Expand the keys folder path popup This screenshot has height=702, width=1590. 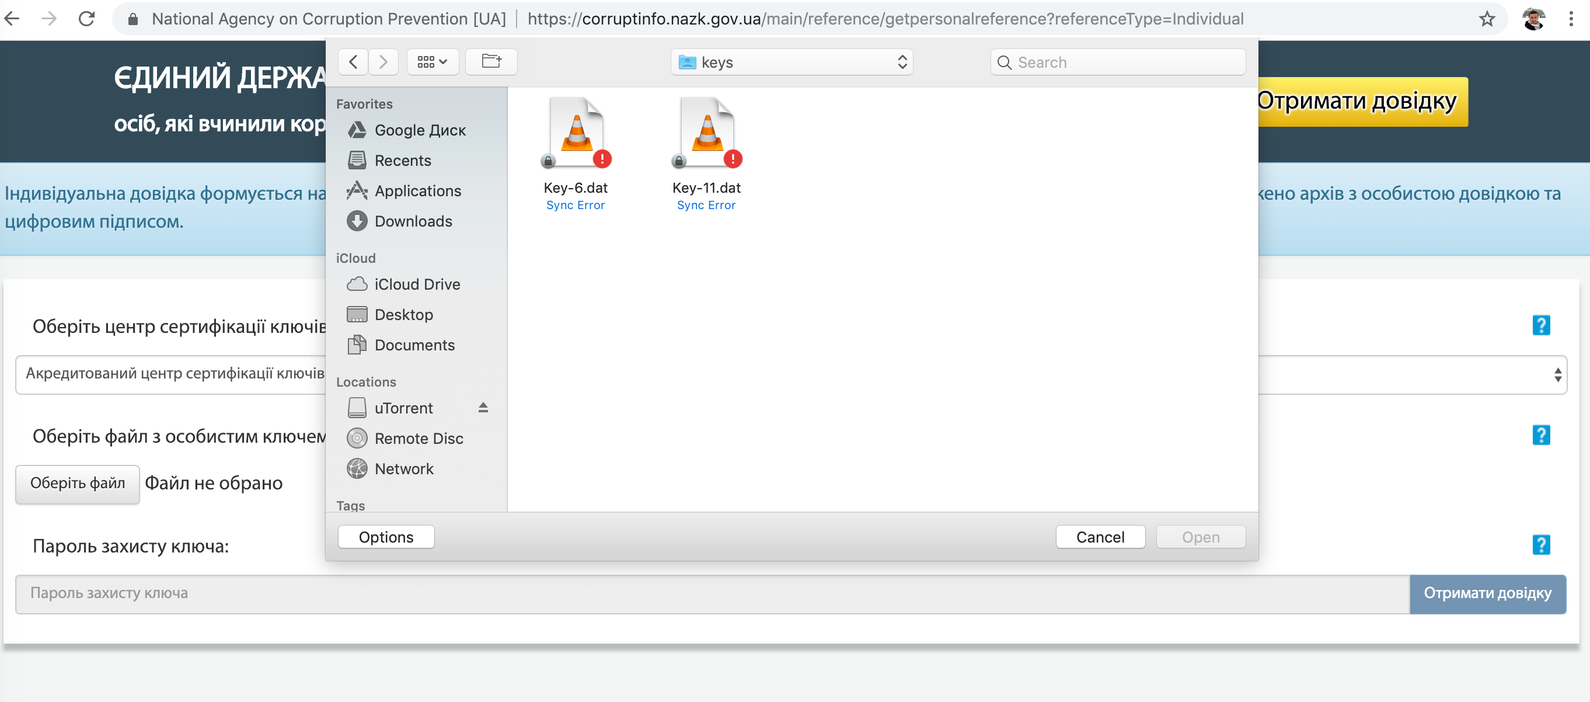click(x=791, y=62)
